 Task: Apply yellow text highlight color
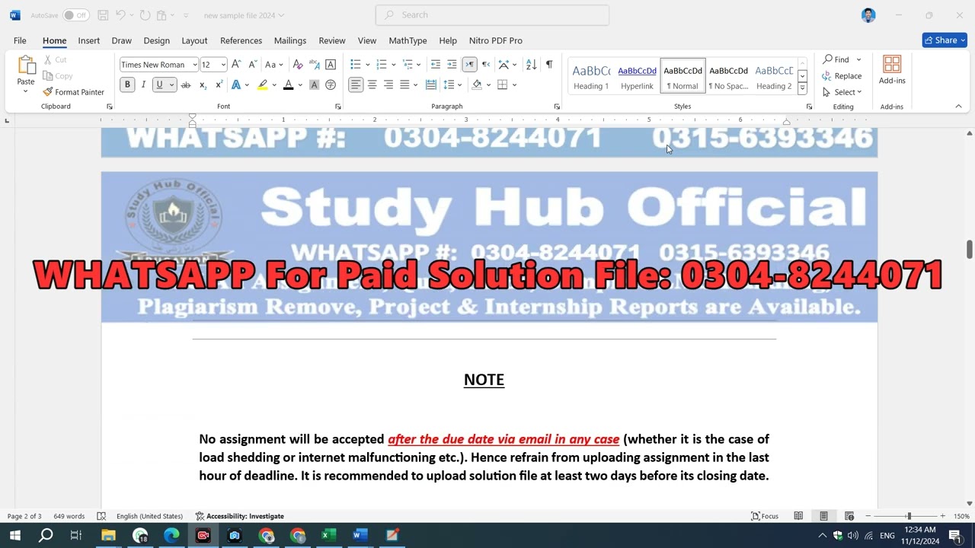pos(263,84)
